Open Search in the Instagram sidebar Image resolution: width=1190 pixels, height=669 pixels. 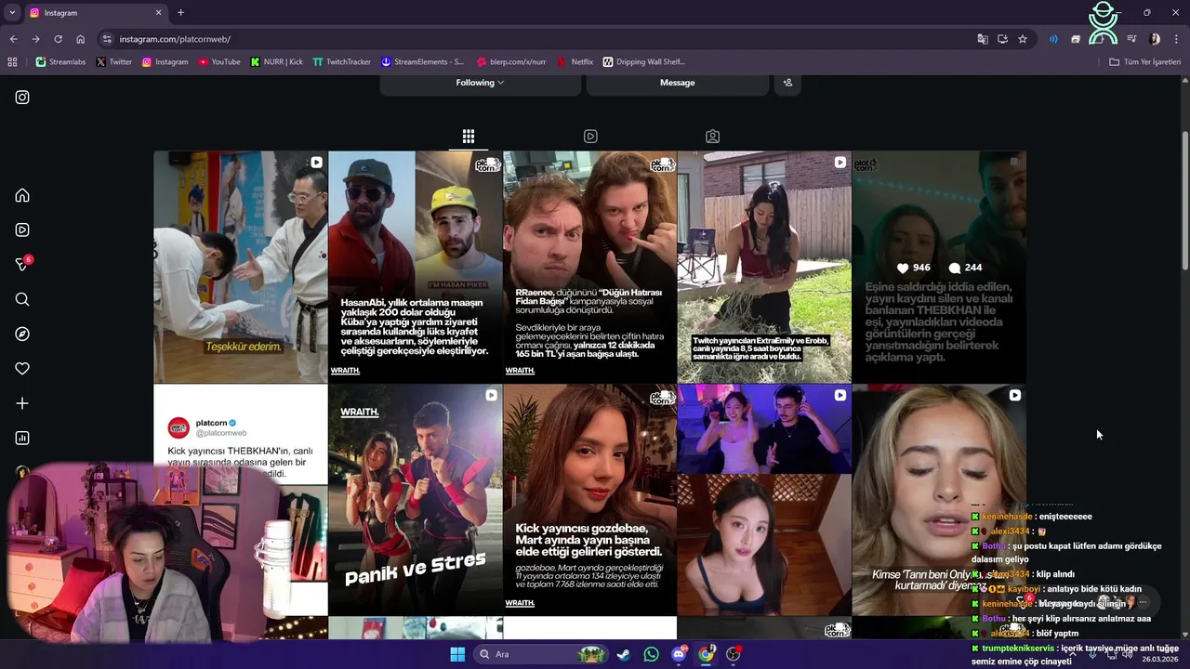coord(22,299)
